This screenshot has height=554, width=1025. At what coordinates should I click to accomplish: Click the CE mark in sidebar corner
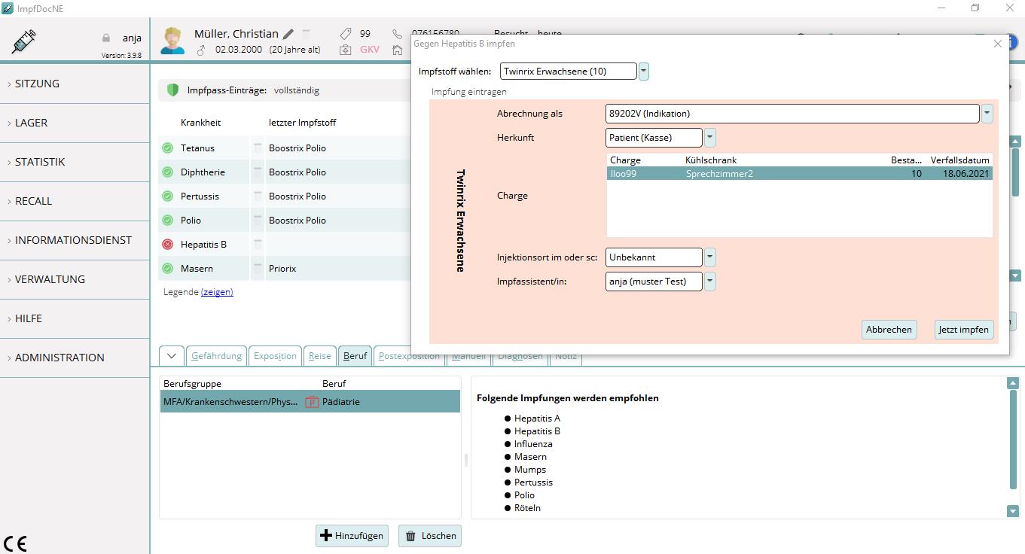pos(15,543)
